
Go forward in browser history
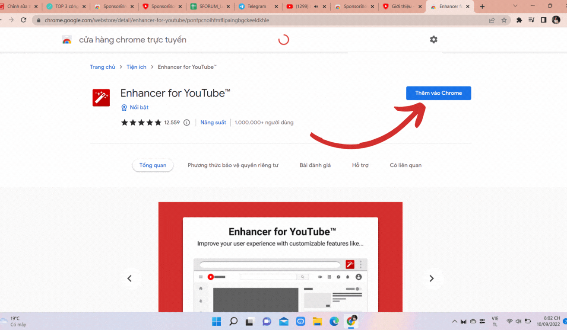(11, 20)
